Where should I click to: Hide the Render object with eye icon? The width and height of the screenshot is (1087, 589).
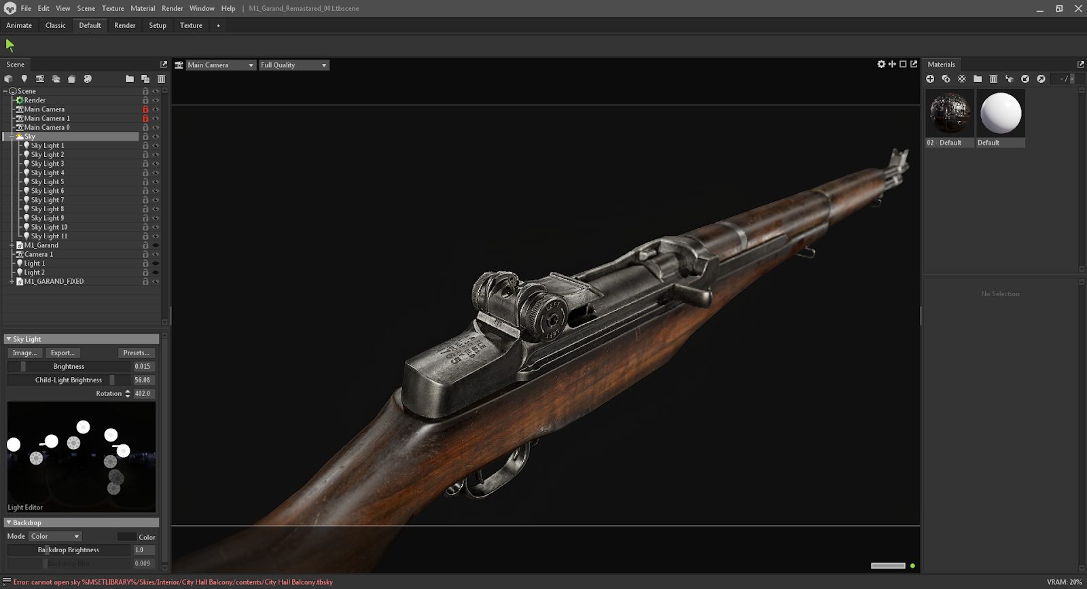click(x=156, y=100)
